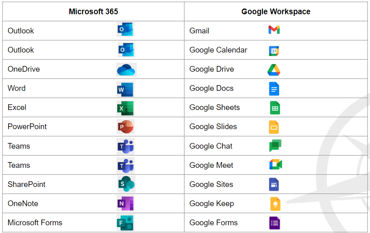Click the OneNote app icon
The width and height of the screenshot is (370, 233).
(x=125, y=204)
